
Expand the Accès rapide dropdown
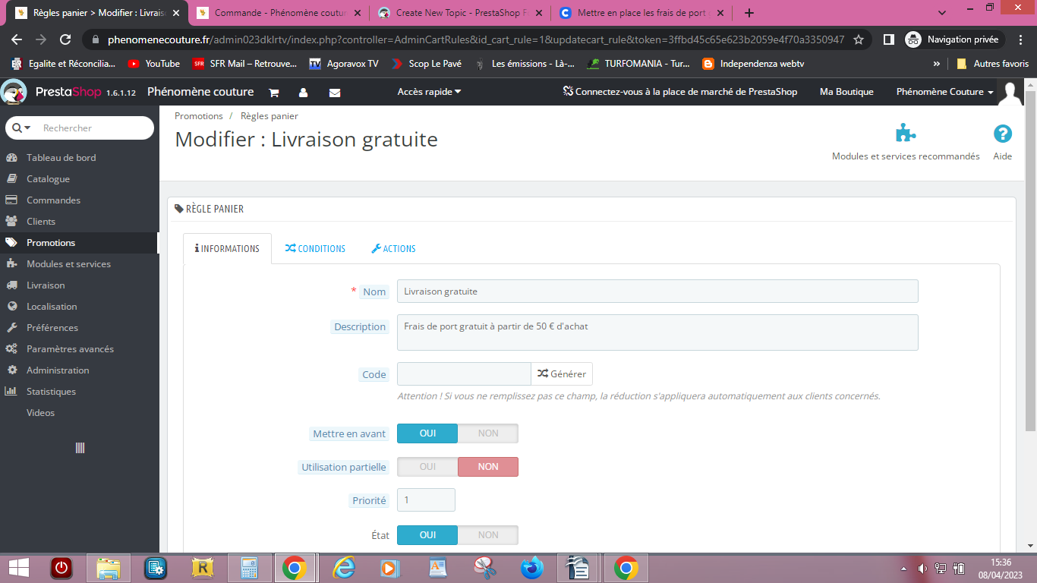point(430,92)
